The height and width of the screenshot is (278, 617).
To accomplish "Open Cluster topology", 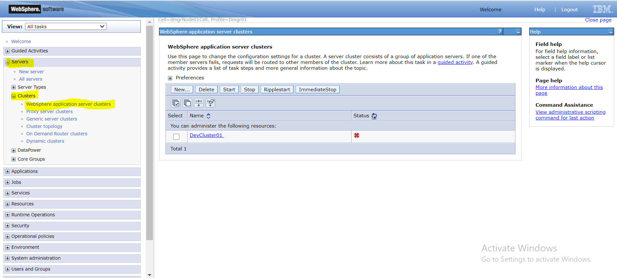I will click(44, 126).
